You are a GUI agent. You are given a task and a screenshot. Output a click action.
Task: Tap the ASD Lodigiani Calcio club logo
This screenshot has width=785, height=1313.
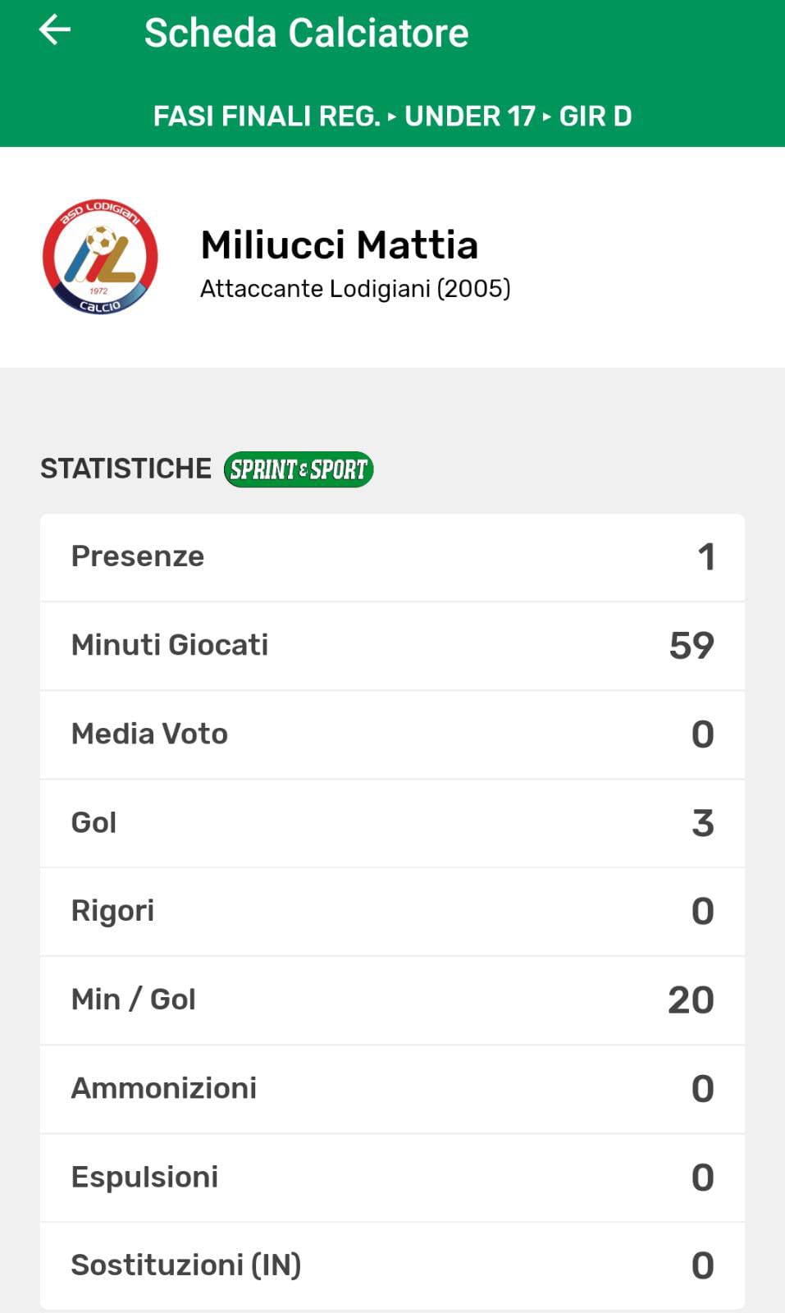[100, 257]
